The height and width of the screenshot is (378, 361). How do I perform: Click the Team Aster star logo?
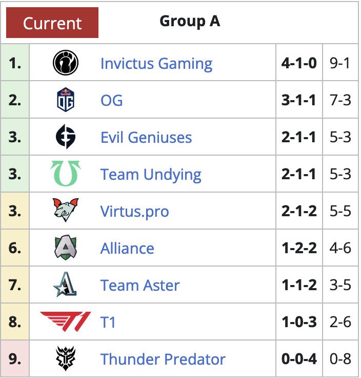pyautogui.click(x=65, y=284)
